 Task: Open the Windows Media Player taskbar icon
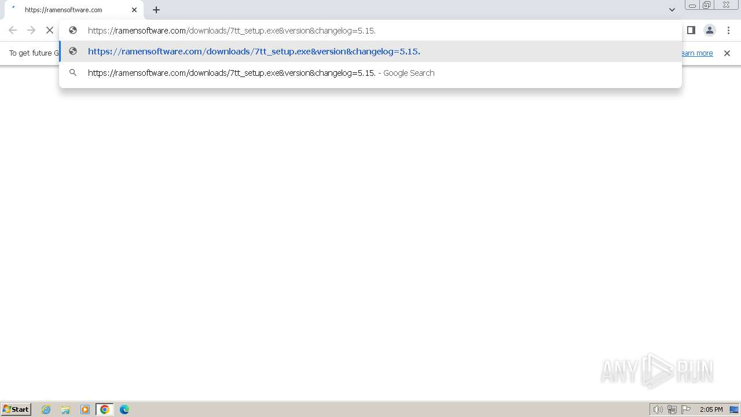coord(85,409)
